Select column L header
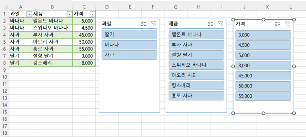306x137 pixels. (x=291, y=7)
